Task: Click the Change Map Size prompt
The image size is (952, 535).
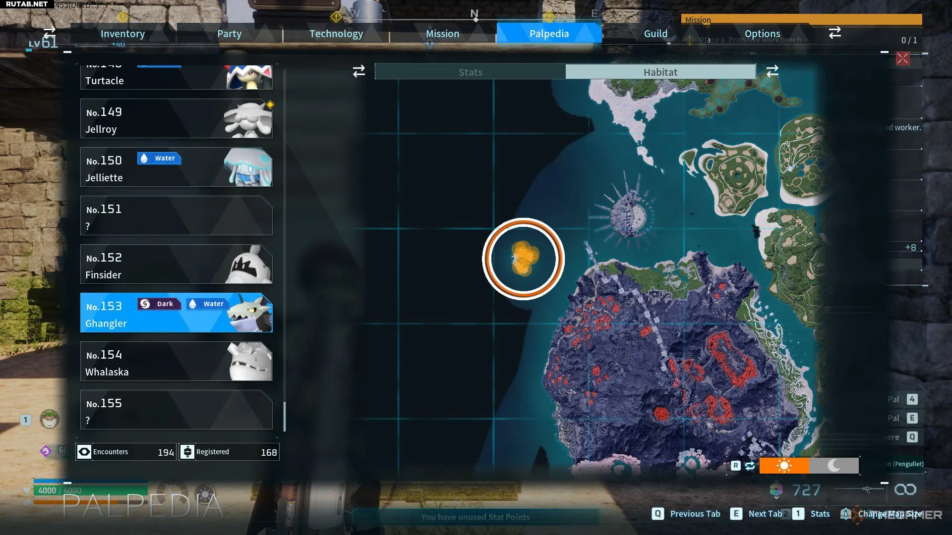Action: pos(883,514)
